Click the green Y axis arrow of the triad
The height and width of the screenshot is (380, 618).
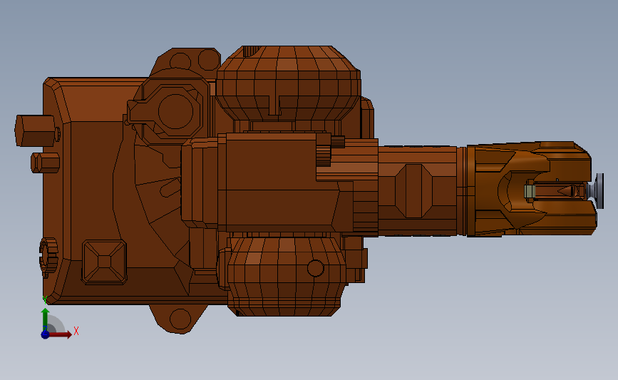(x=46, y=319)
